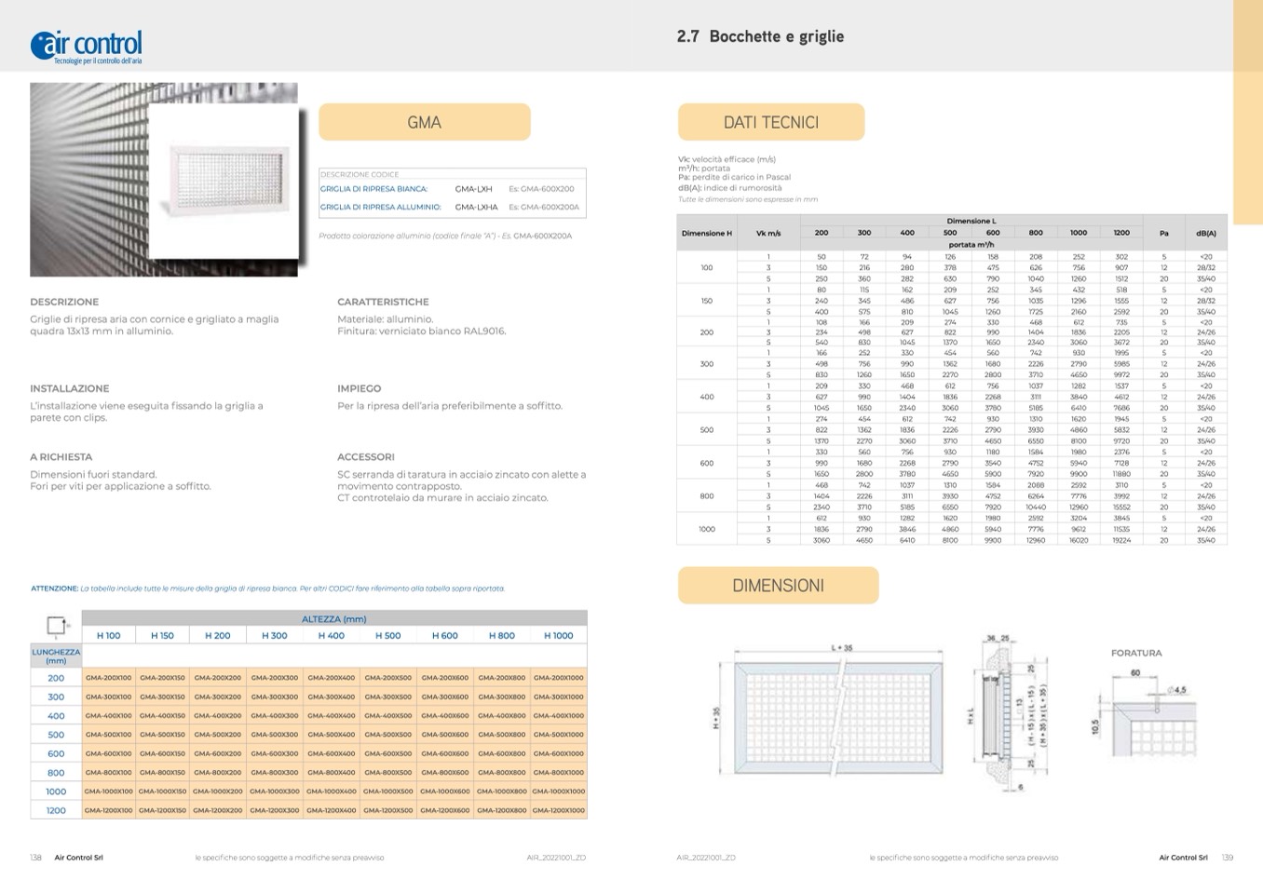This screenshot has width=1263, height=893.
Task: Click the H 1000 column header
Action: point(558,636)
